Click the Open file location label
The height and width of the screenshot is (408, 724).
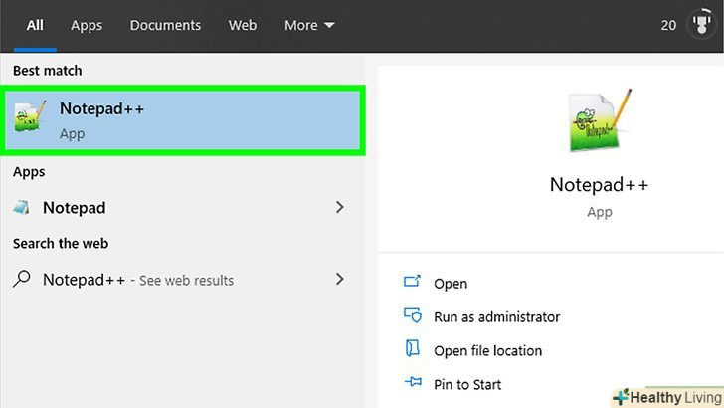tap(487, 350)
